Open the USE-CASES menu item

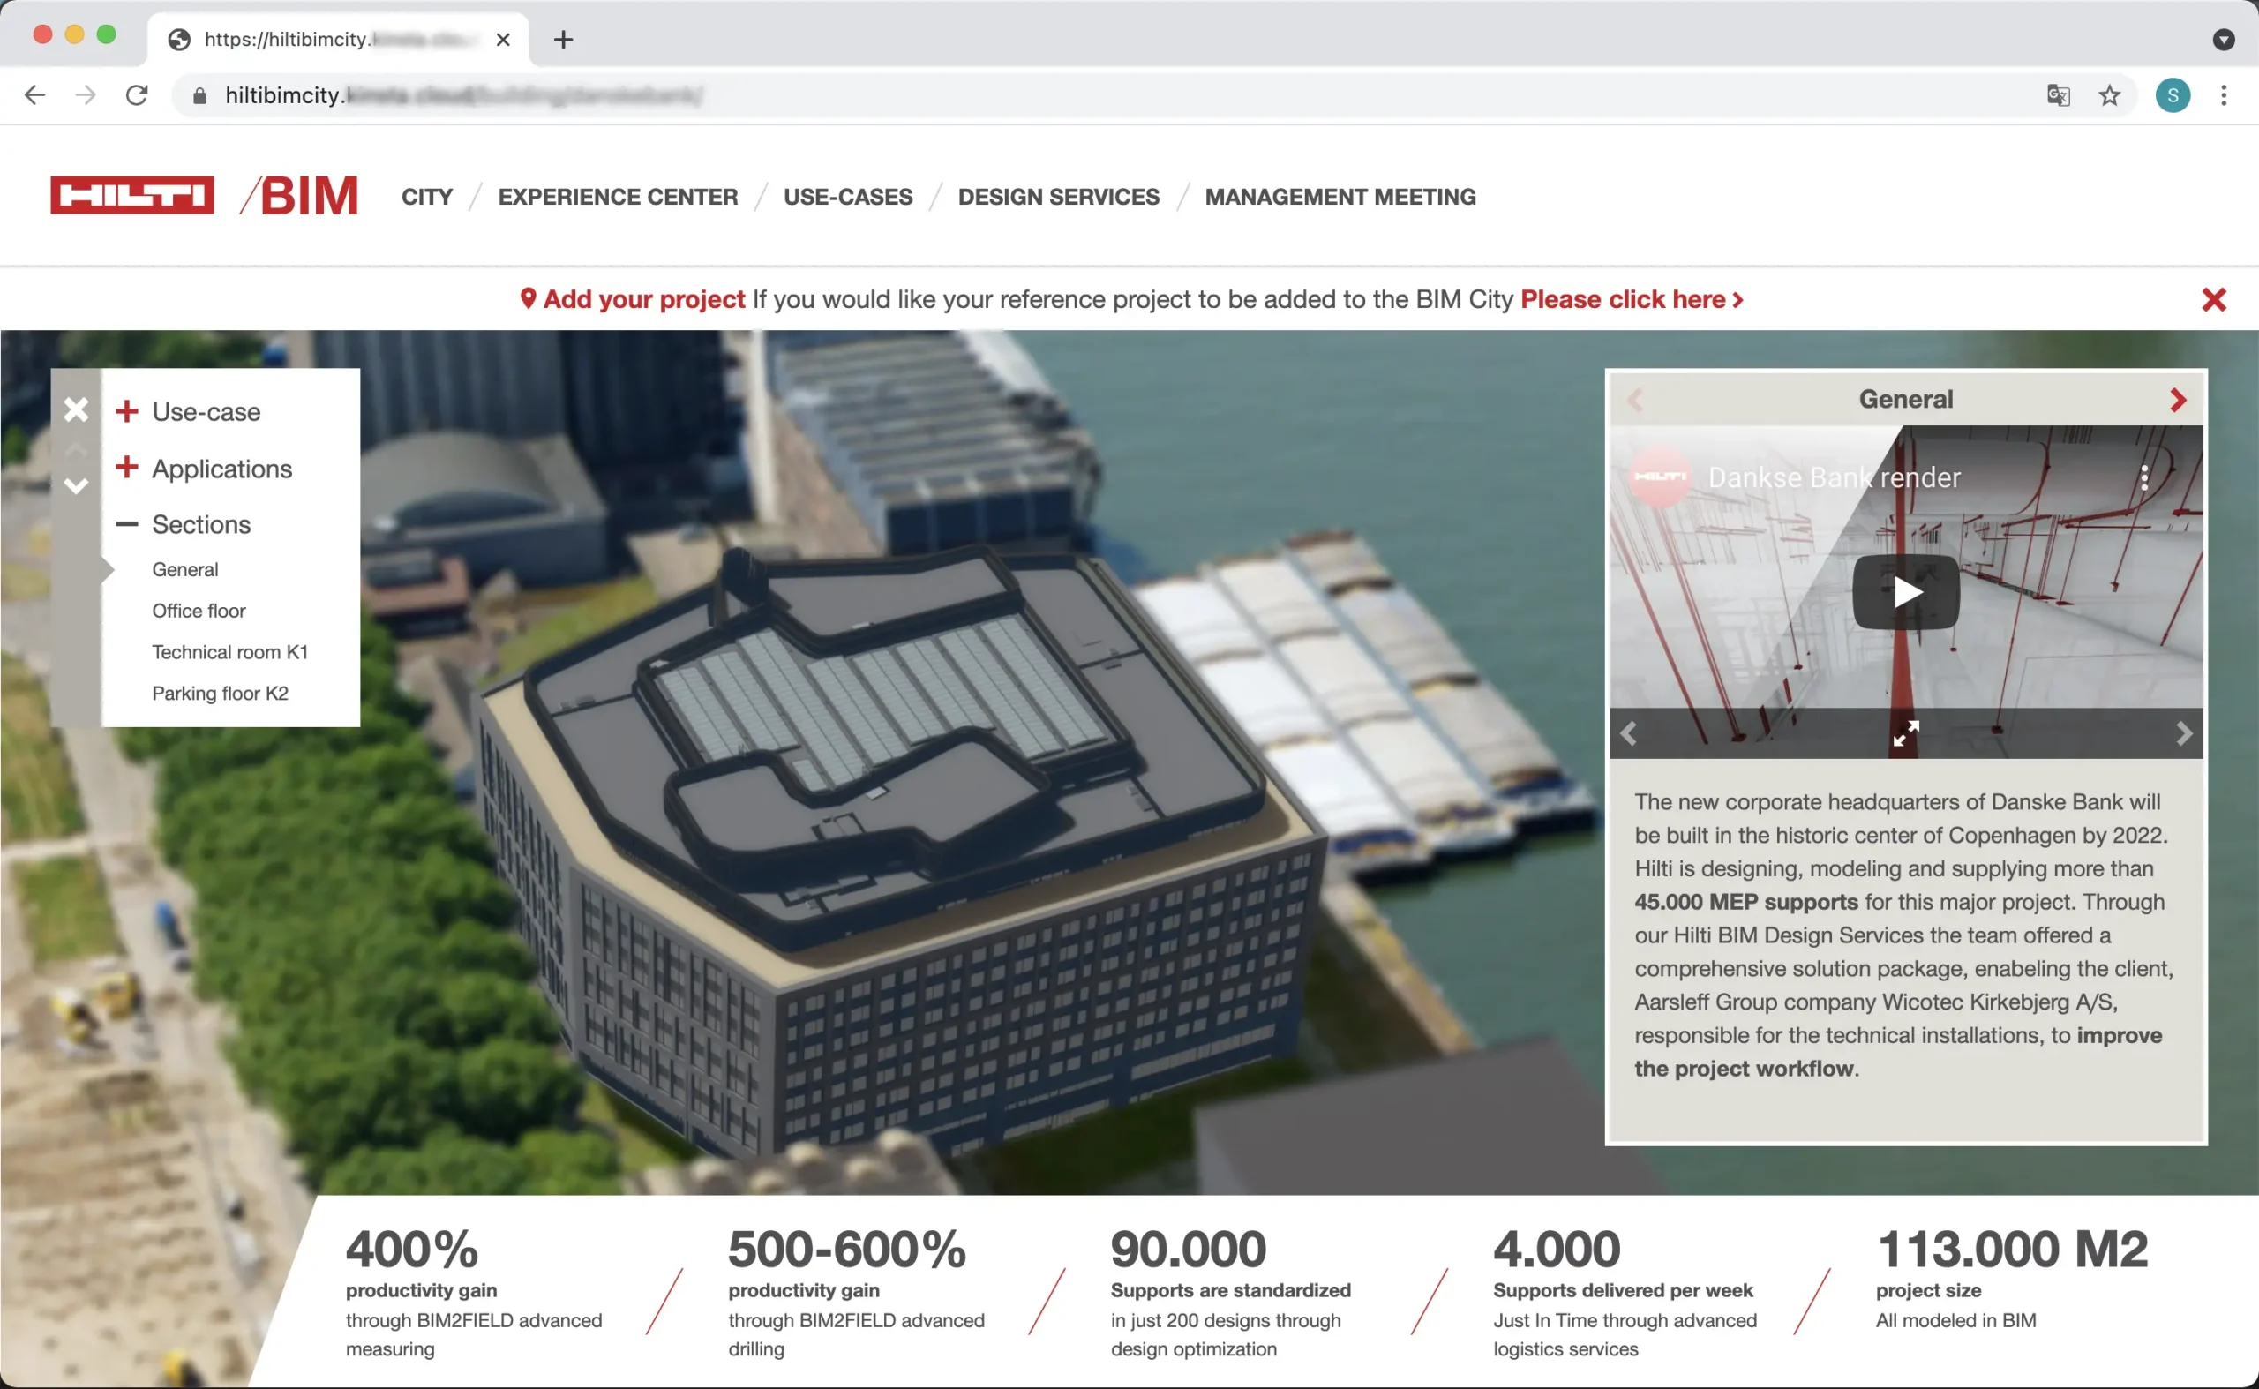click(848, 197)
